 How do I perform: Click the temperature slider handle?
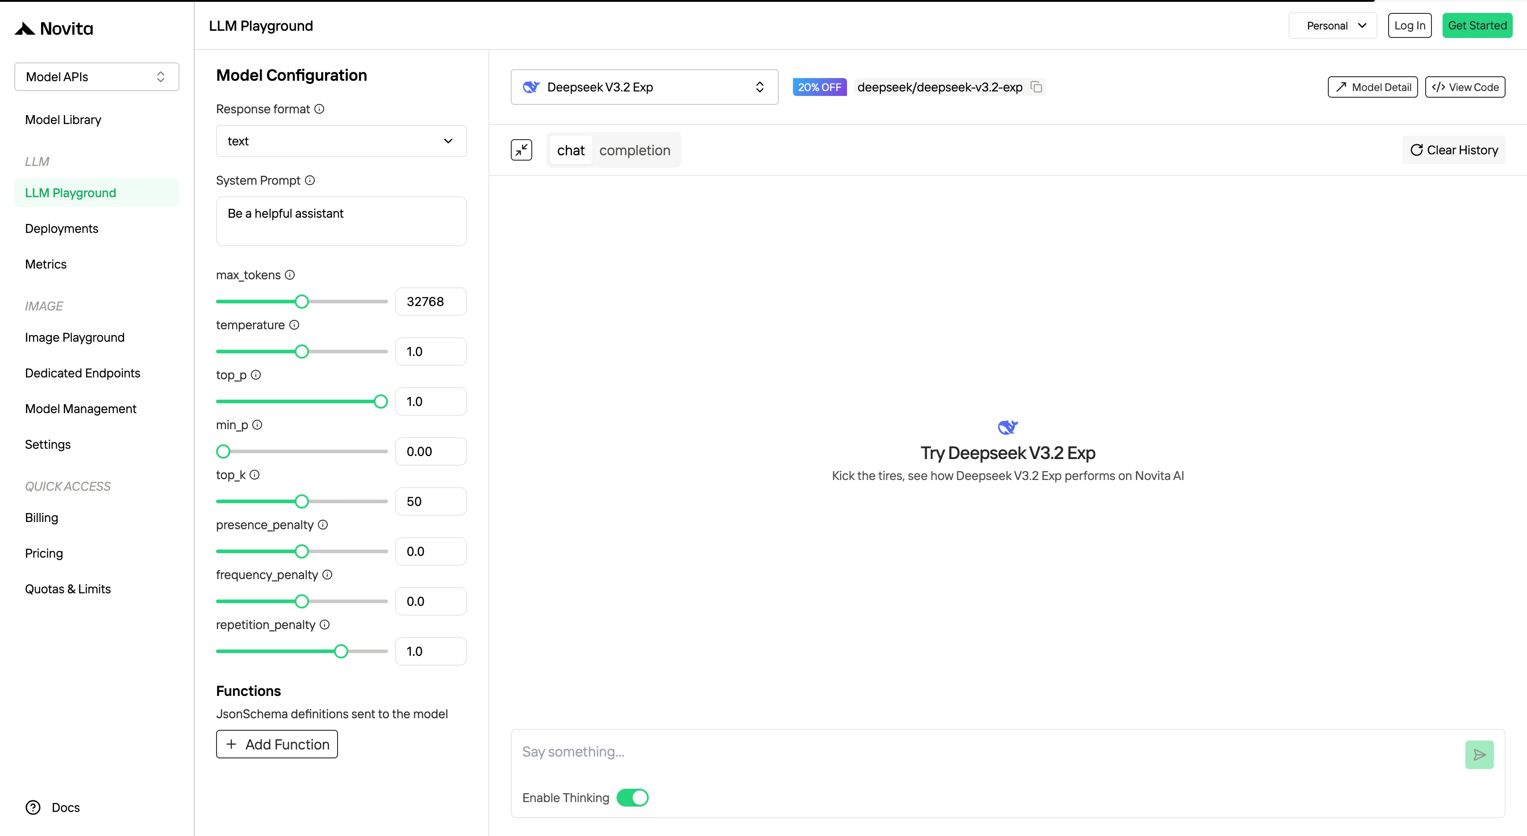tap(302, 351)
